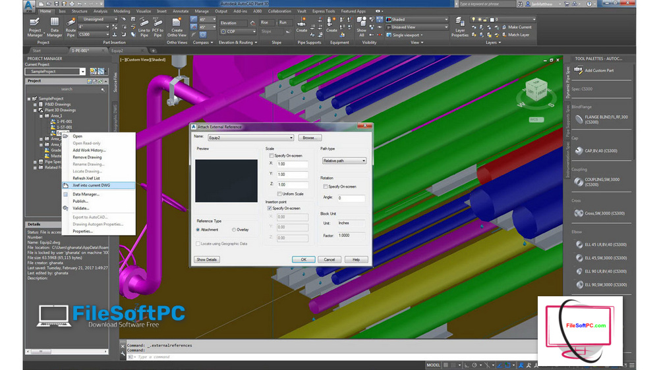Open the Data Manager ribbon tool

[x=54, y=27]
